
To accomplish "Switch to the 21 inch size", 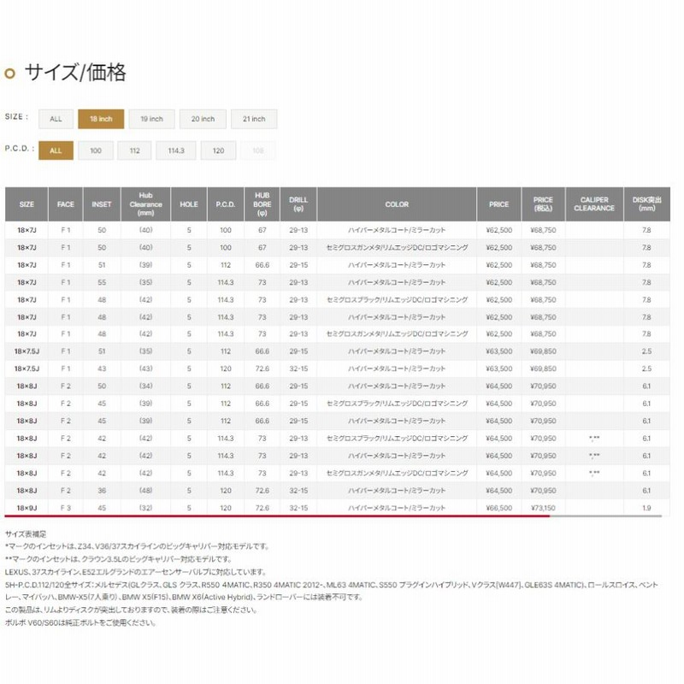I will click(x=254, y=119).
